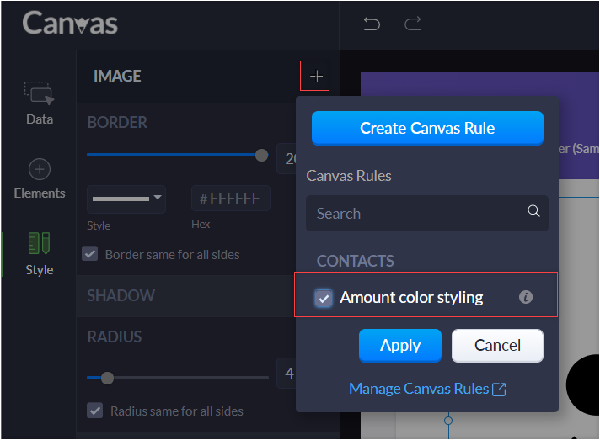Click the info icon for Amount color styling
Screen dimensions: 600x440
click(x=525, y=297)
